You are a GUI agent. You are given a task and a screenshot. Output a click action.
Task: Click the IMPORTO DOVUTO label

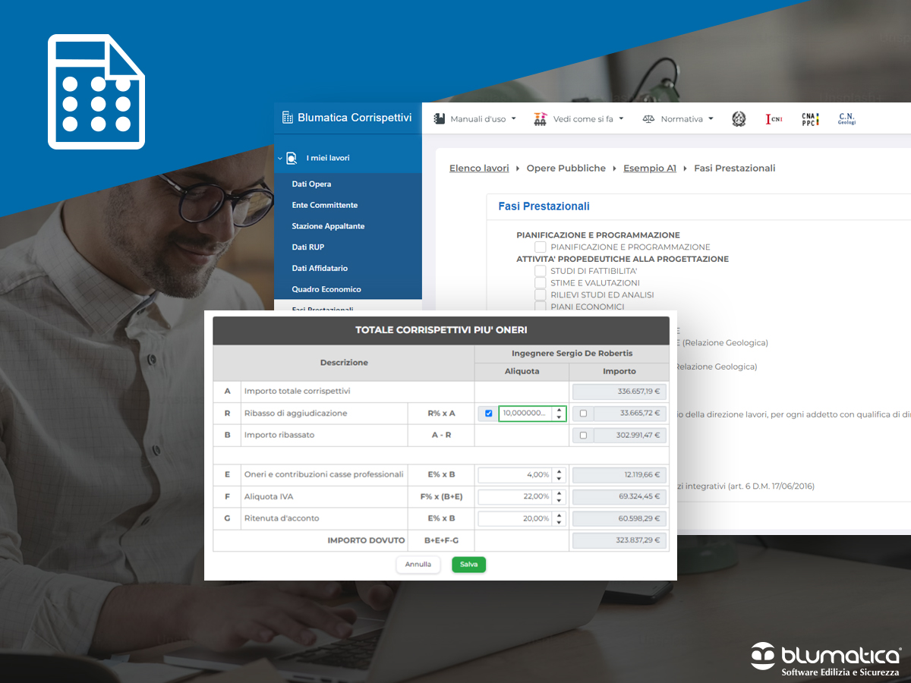point(364,540)
